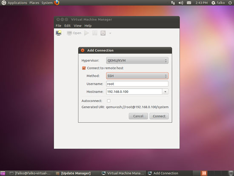The image size is (234, 176).
Task: Open the mail envelope indicator
Action: coord(189,3)
